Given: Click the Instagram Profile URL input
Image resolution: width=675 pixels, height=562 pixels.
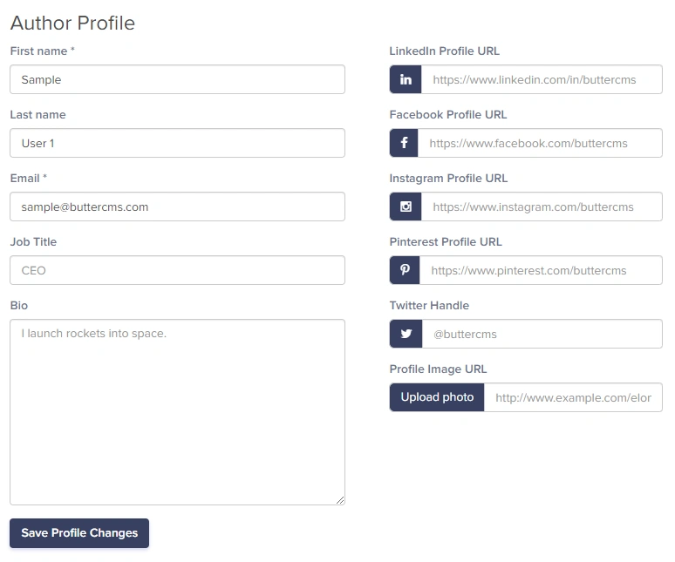Looking at the screenshot, I should [542, 207].
